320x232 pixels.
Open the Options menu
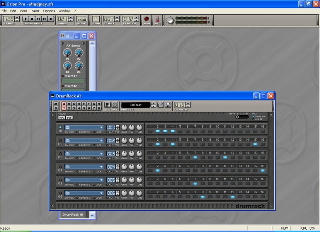point(49,11)
